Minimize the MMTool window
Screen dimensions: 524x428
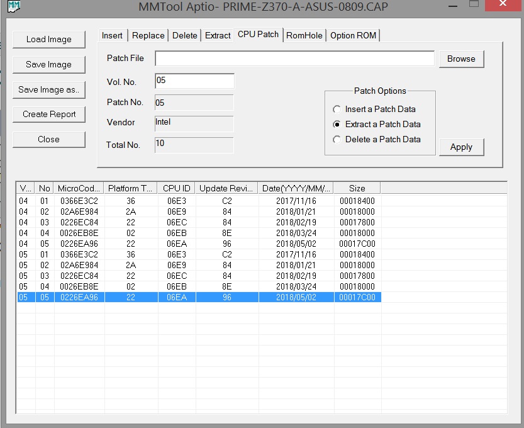pos(453,6)
